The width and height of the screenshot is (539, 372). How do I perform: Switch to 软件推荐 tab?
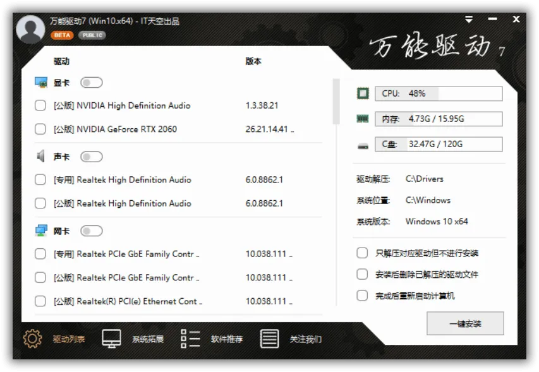click(x=227, y=339)
